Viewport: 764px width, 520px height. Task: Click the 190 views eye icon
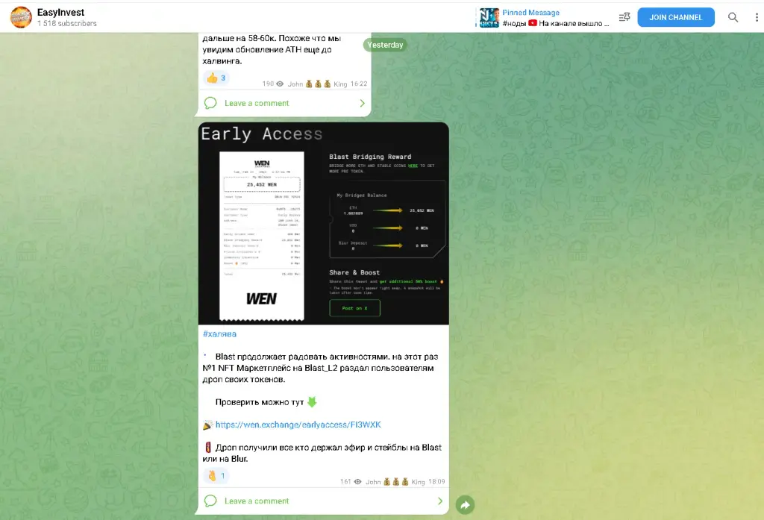tap(280, 84)
